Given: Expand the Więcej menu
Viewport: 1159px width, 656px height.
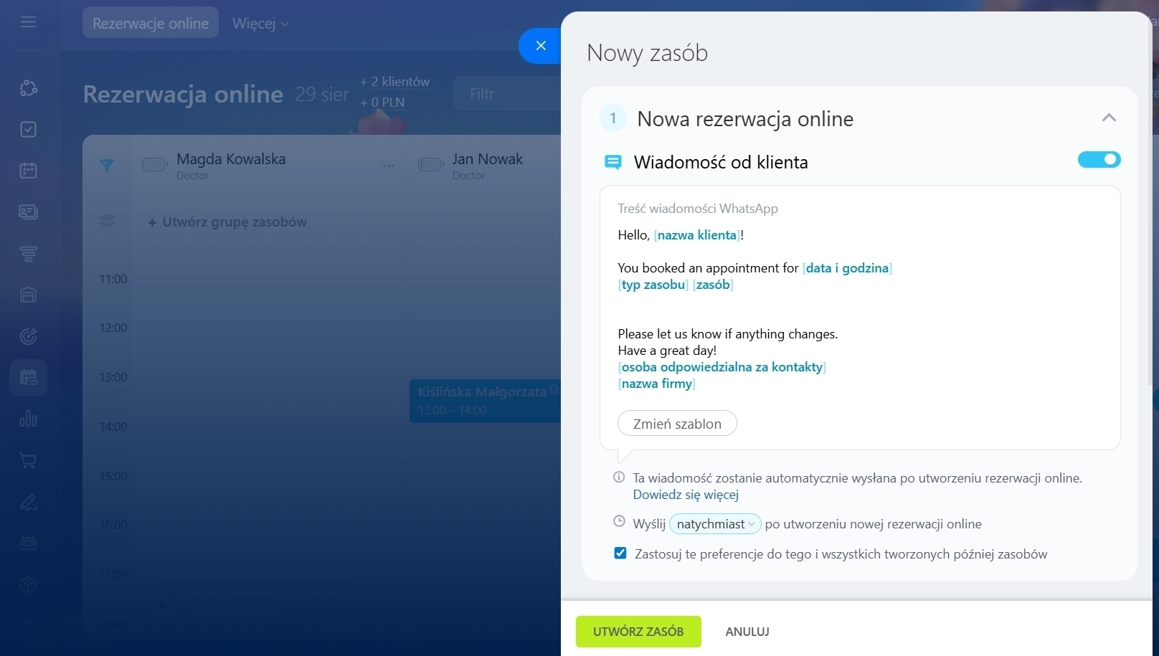Looking at the screenshot, I should point(260,23).
